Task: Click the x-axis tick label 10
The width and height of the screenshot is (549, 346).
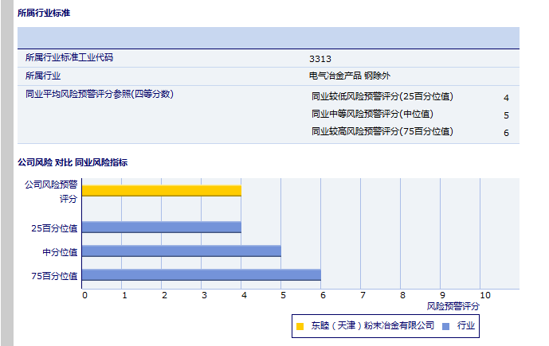Action: coord(484,295)
